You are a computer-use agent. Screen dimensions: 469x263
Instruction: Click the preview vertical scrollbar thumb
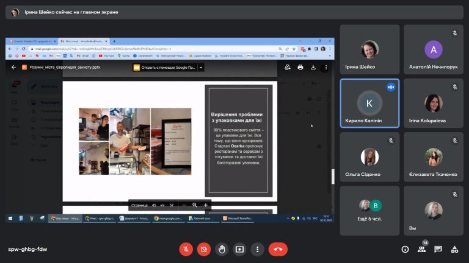[x=333, y=177]
